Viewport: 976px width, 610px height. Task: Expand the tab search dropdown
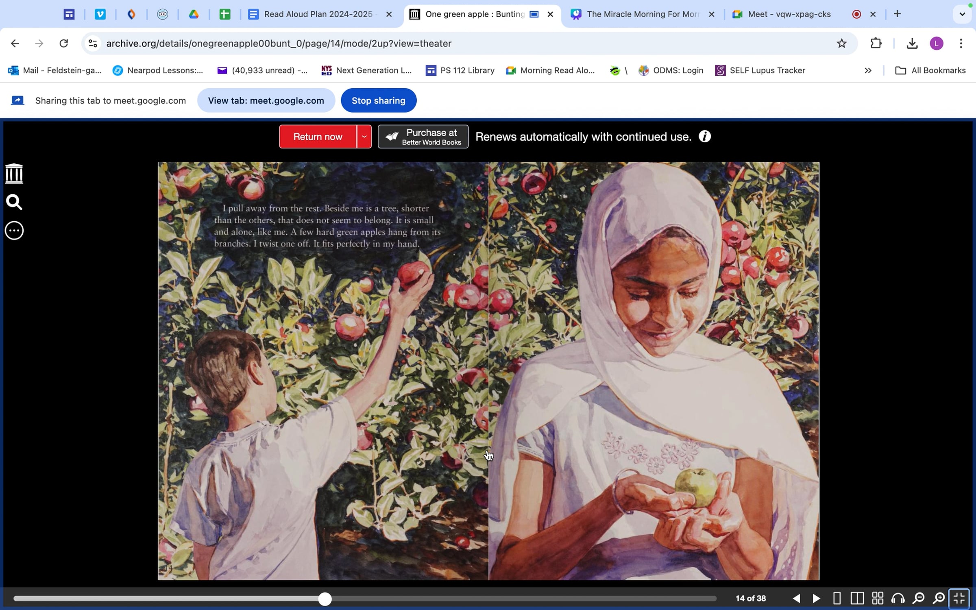(962, 14)
